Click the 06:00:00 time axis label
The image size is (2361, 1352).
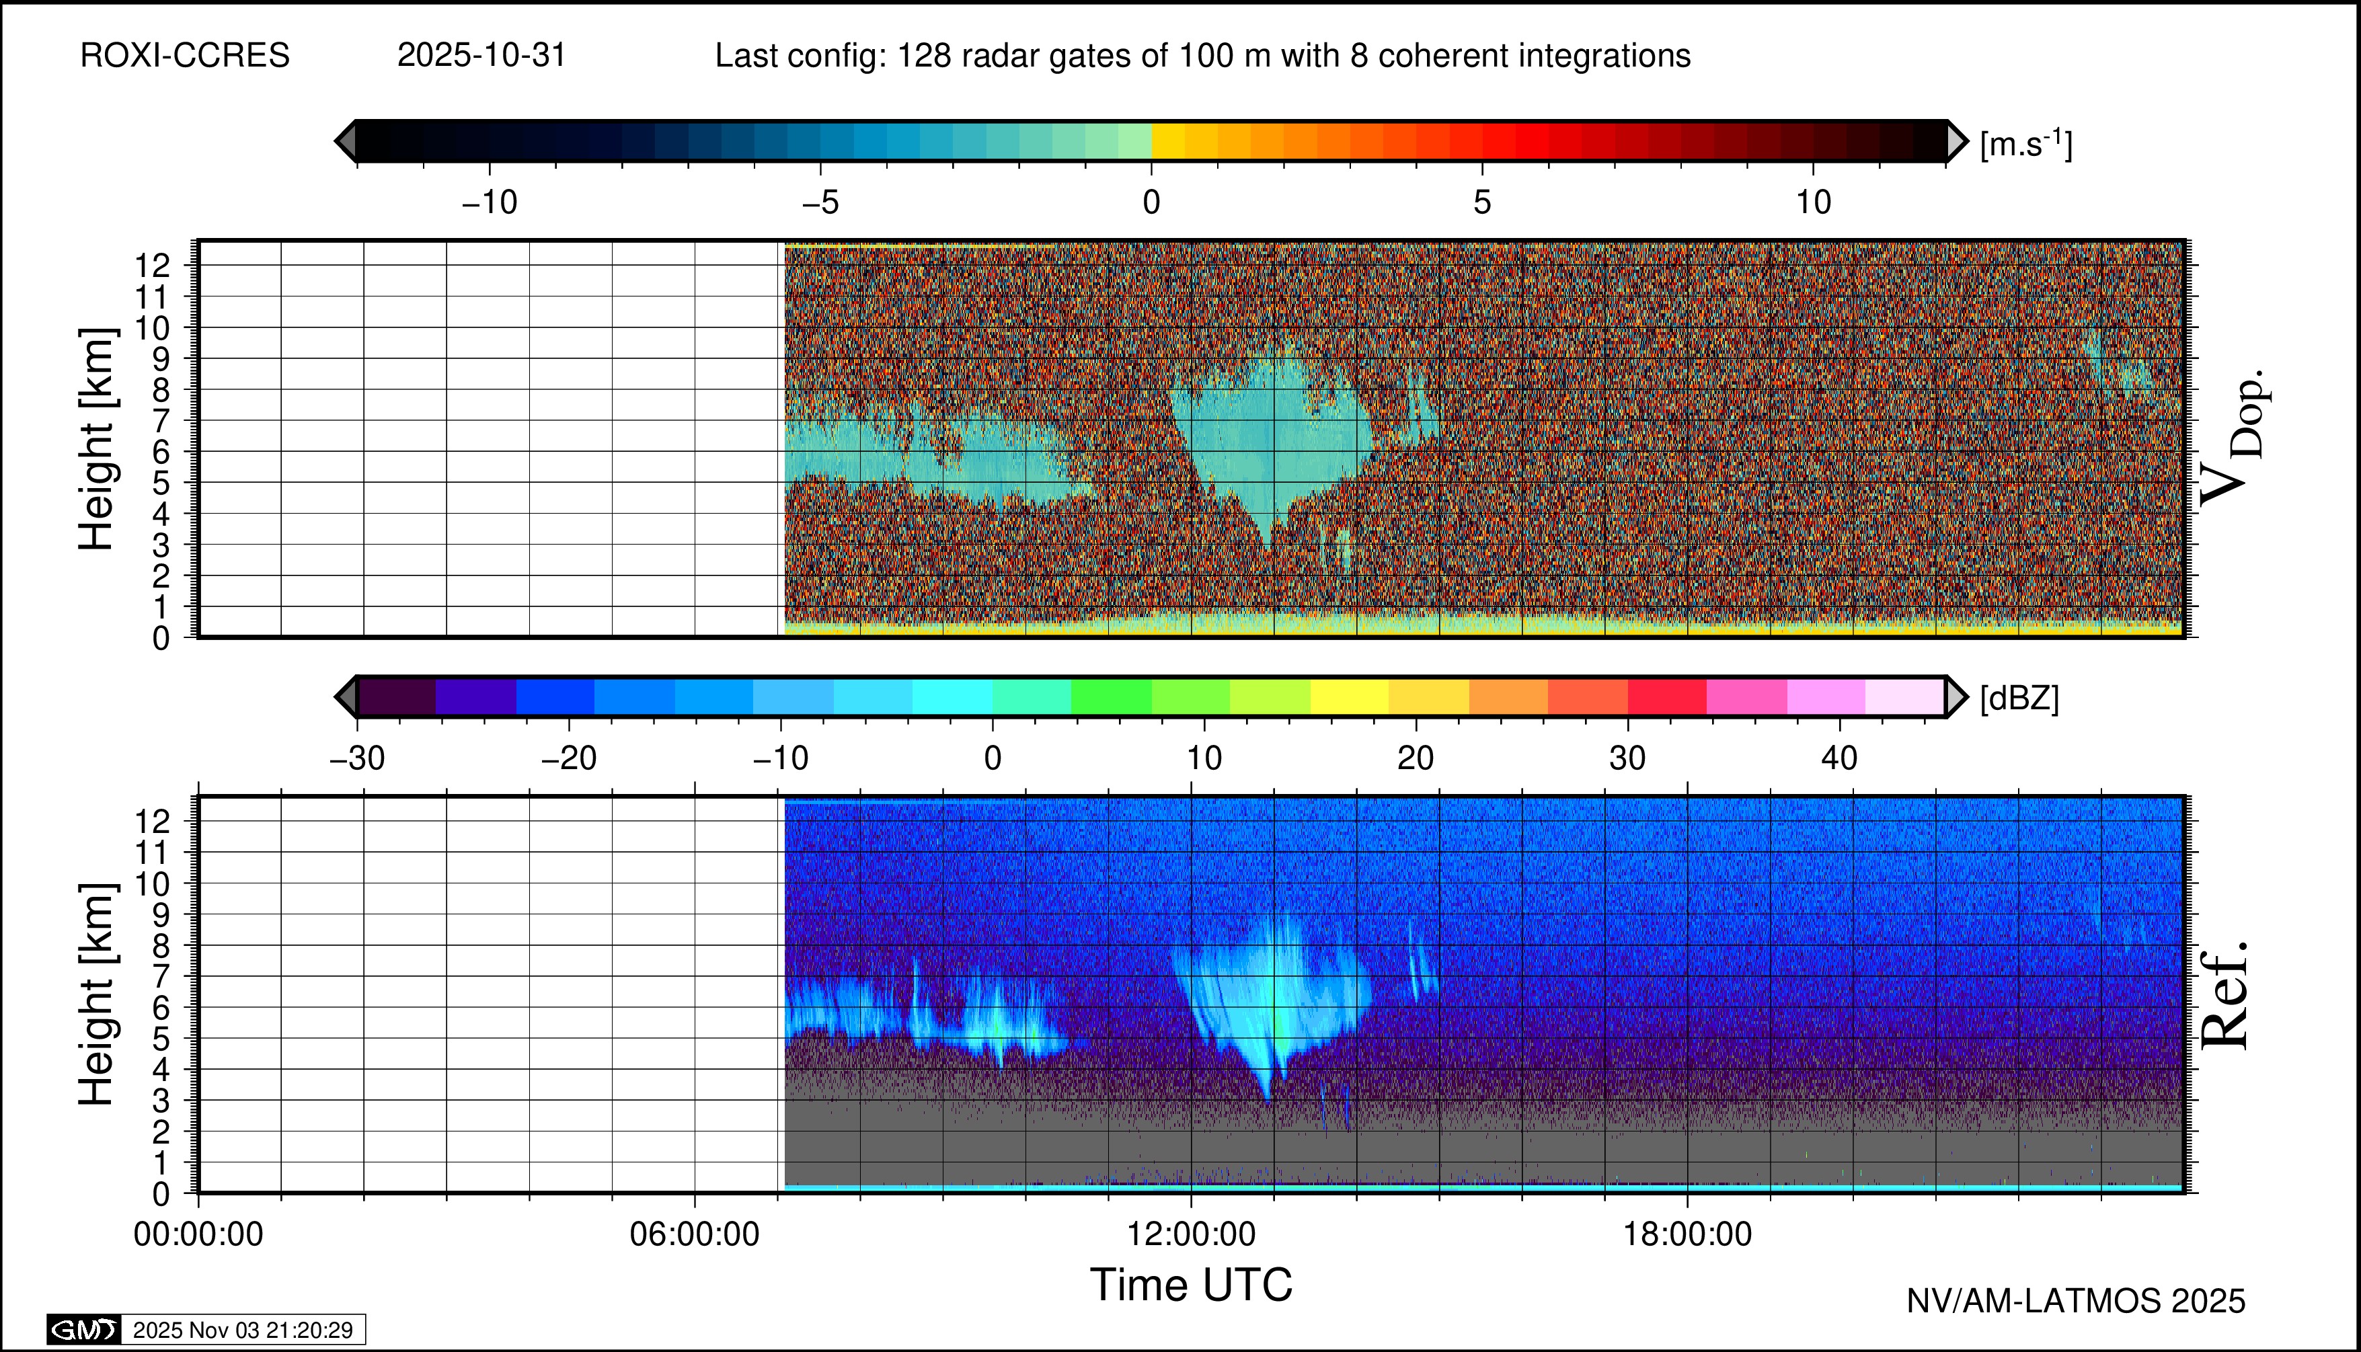695,1234
